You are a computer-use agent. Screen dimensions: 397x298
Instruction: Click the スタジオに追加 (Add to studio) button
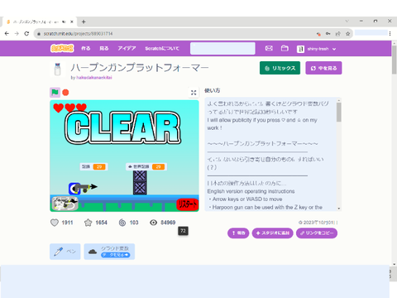click(x=272, y=233)
